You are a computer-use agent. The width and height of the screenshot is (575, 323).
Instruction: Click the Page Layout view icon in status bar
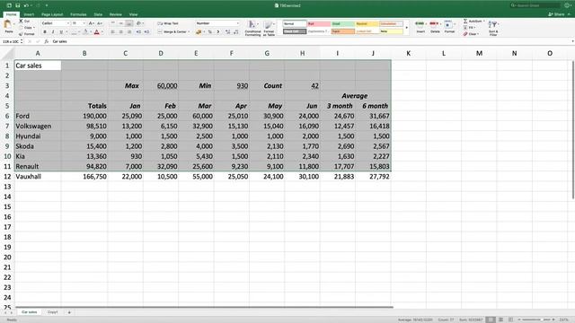500,319
